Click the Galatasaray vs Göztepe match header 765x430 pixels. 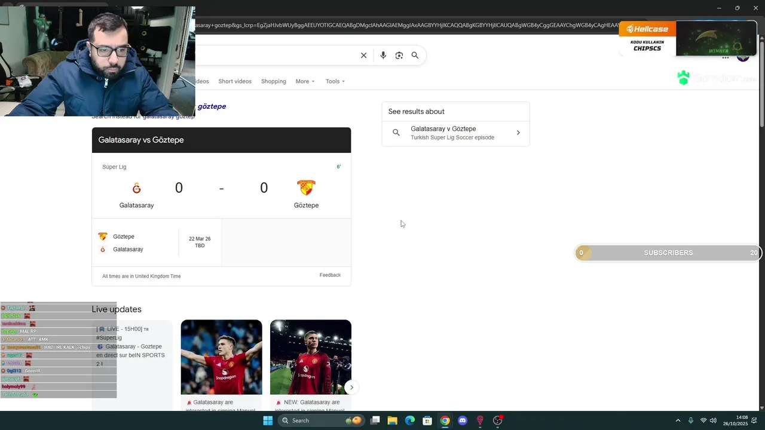221,140
